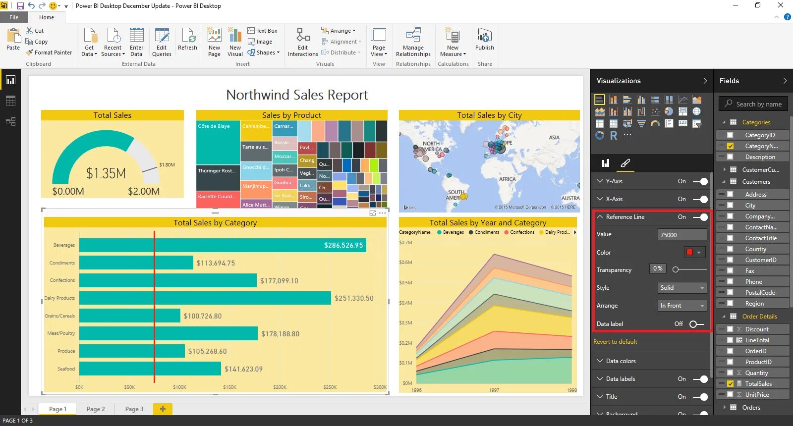793x426 pixels.
Task: Open the Format paintbrush pane
Action: [x=625, y=163]
